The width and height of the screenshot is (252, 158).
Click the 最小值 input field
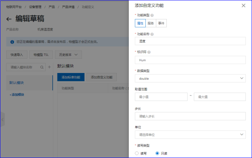pos(161,97)
